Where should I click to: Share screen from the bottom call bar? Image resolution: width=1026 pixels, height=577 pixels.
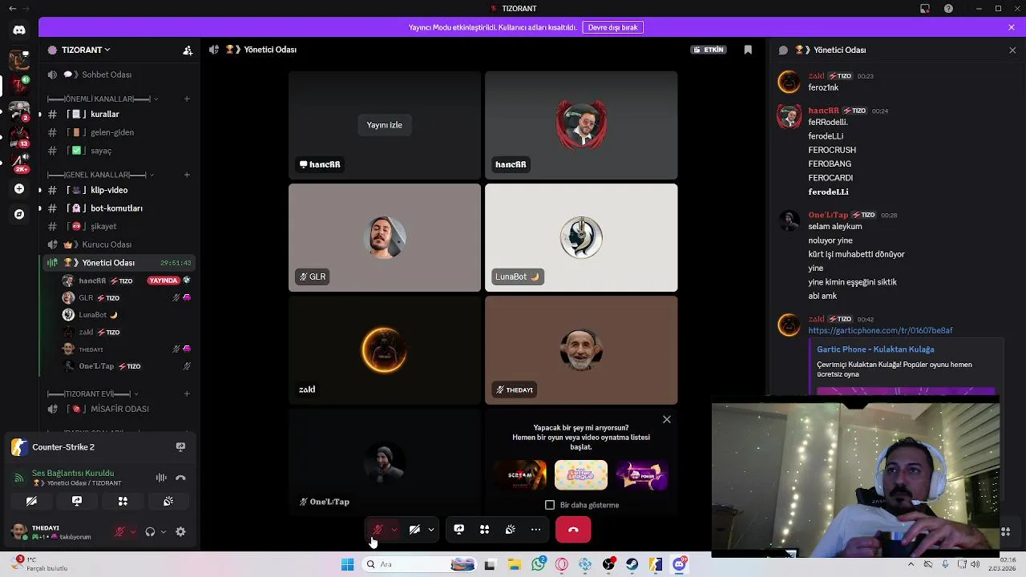(458, 530)
